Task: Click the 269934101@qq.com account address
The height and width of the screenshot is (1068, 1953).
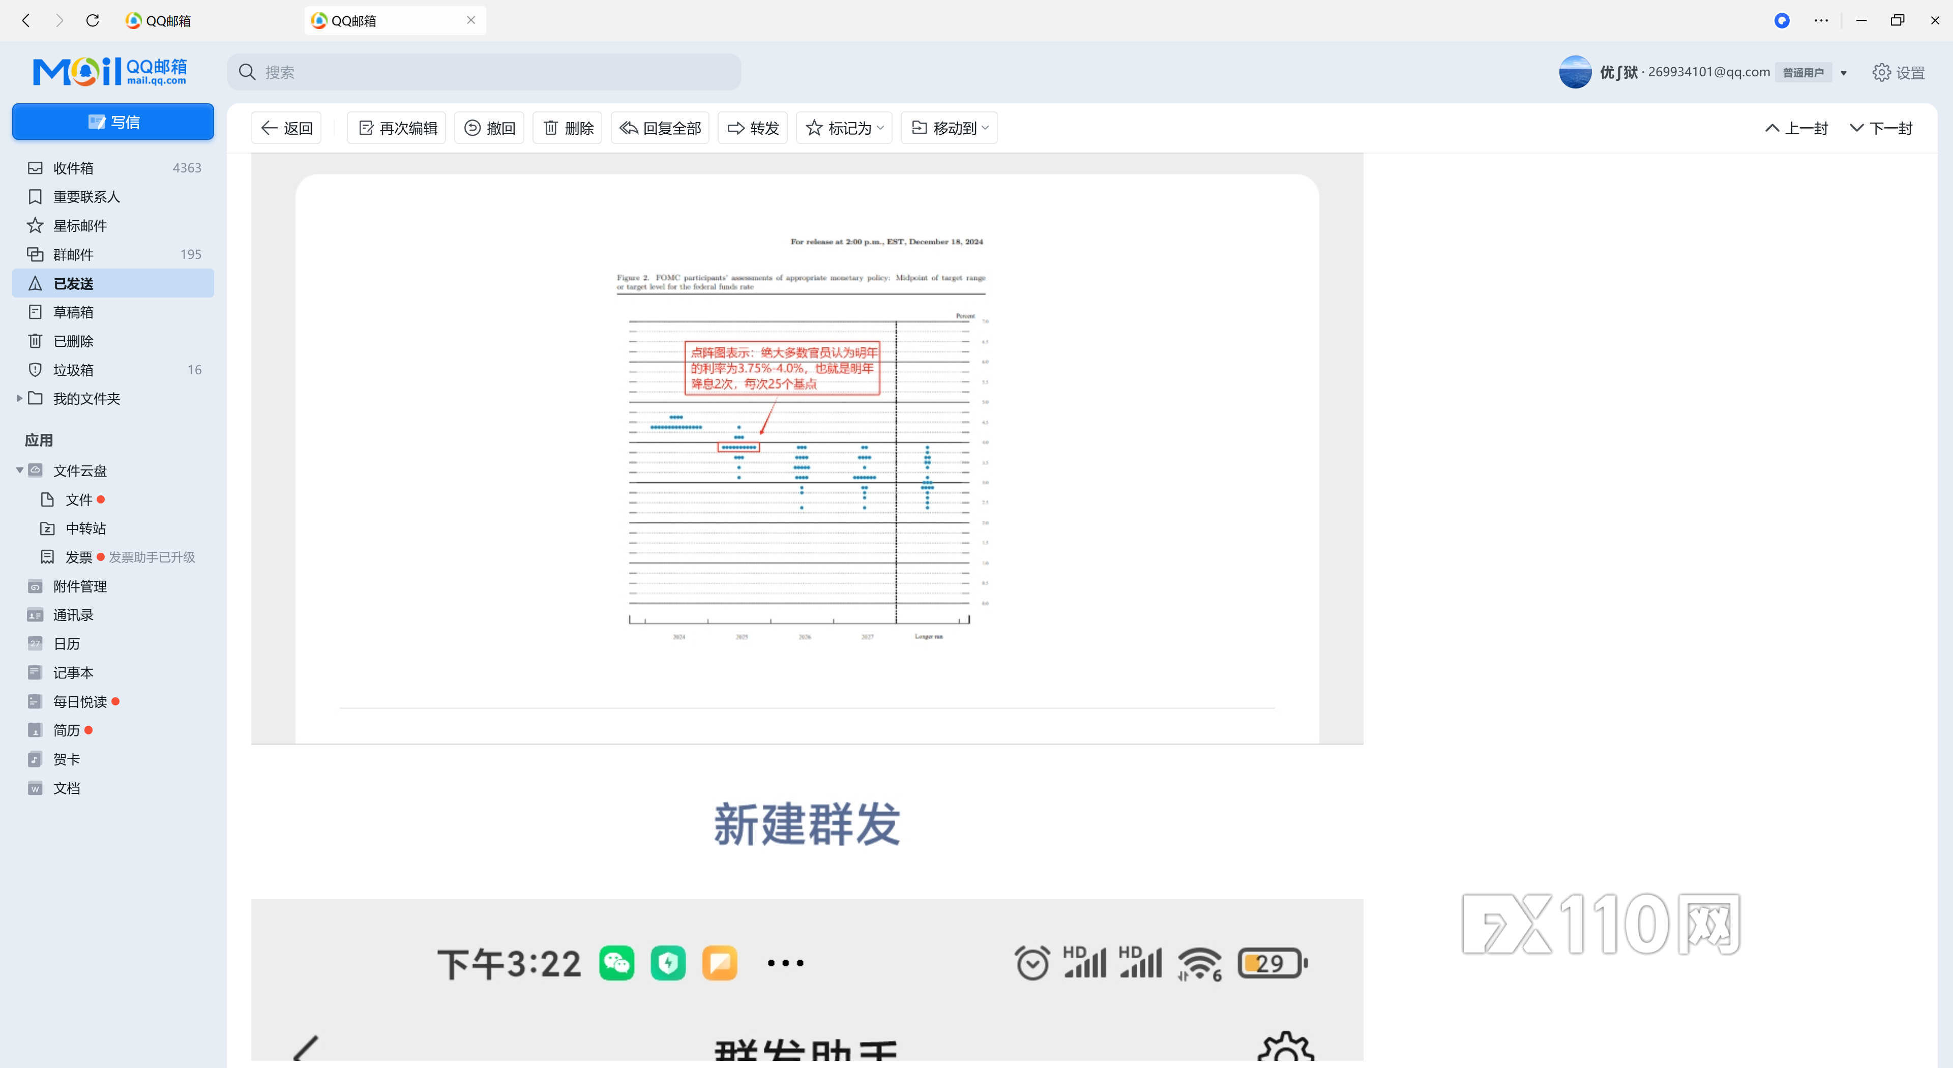Action: tap(1709, 72)
